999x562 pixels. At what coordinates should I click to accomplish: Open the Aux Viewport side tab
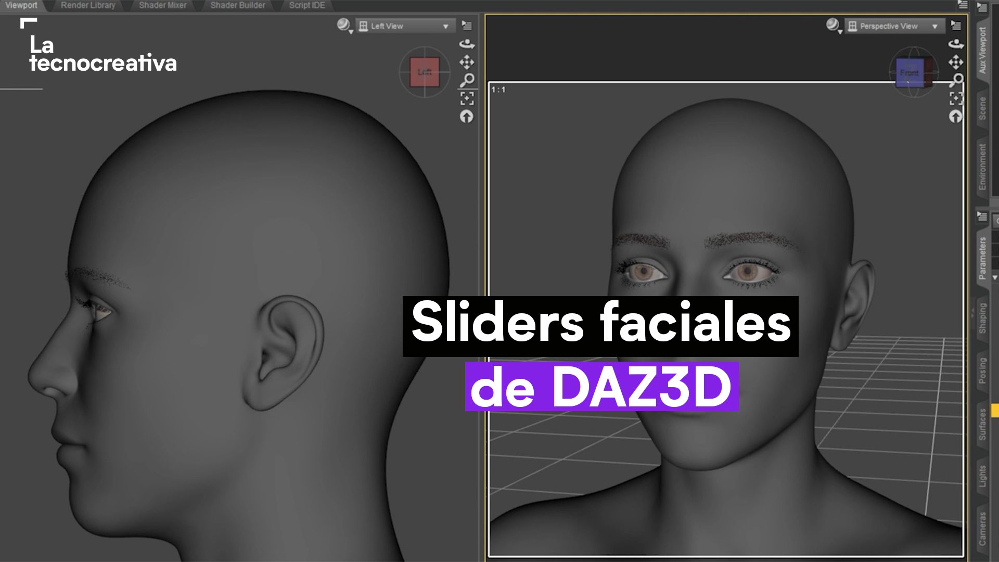pos(982,50)
